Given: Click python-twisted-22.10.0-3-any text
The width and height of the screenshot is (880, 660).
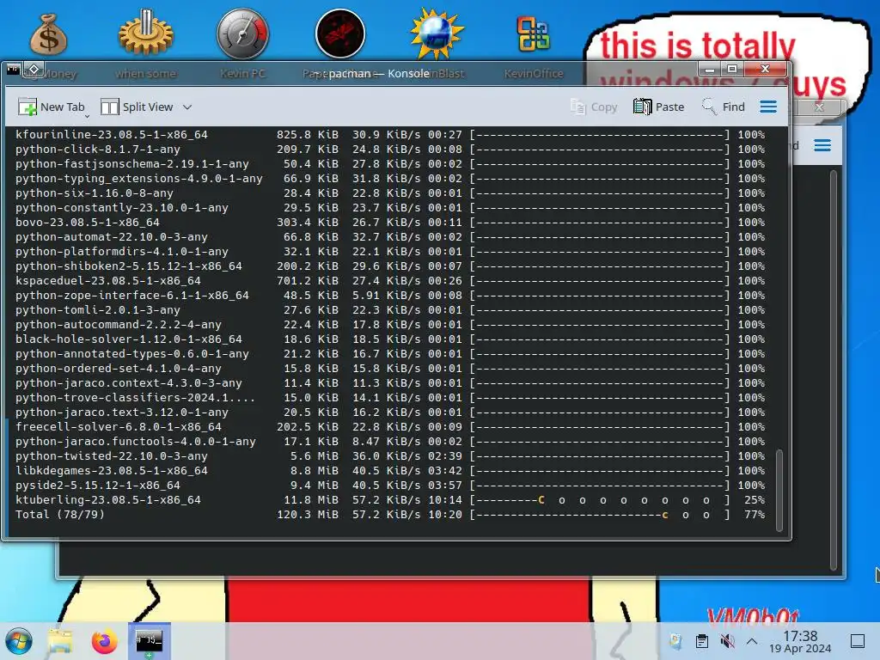Looking at the screenshot, I should pos(111,455).
